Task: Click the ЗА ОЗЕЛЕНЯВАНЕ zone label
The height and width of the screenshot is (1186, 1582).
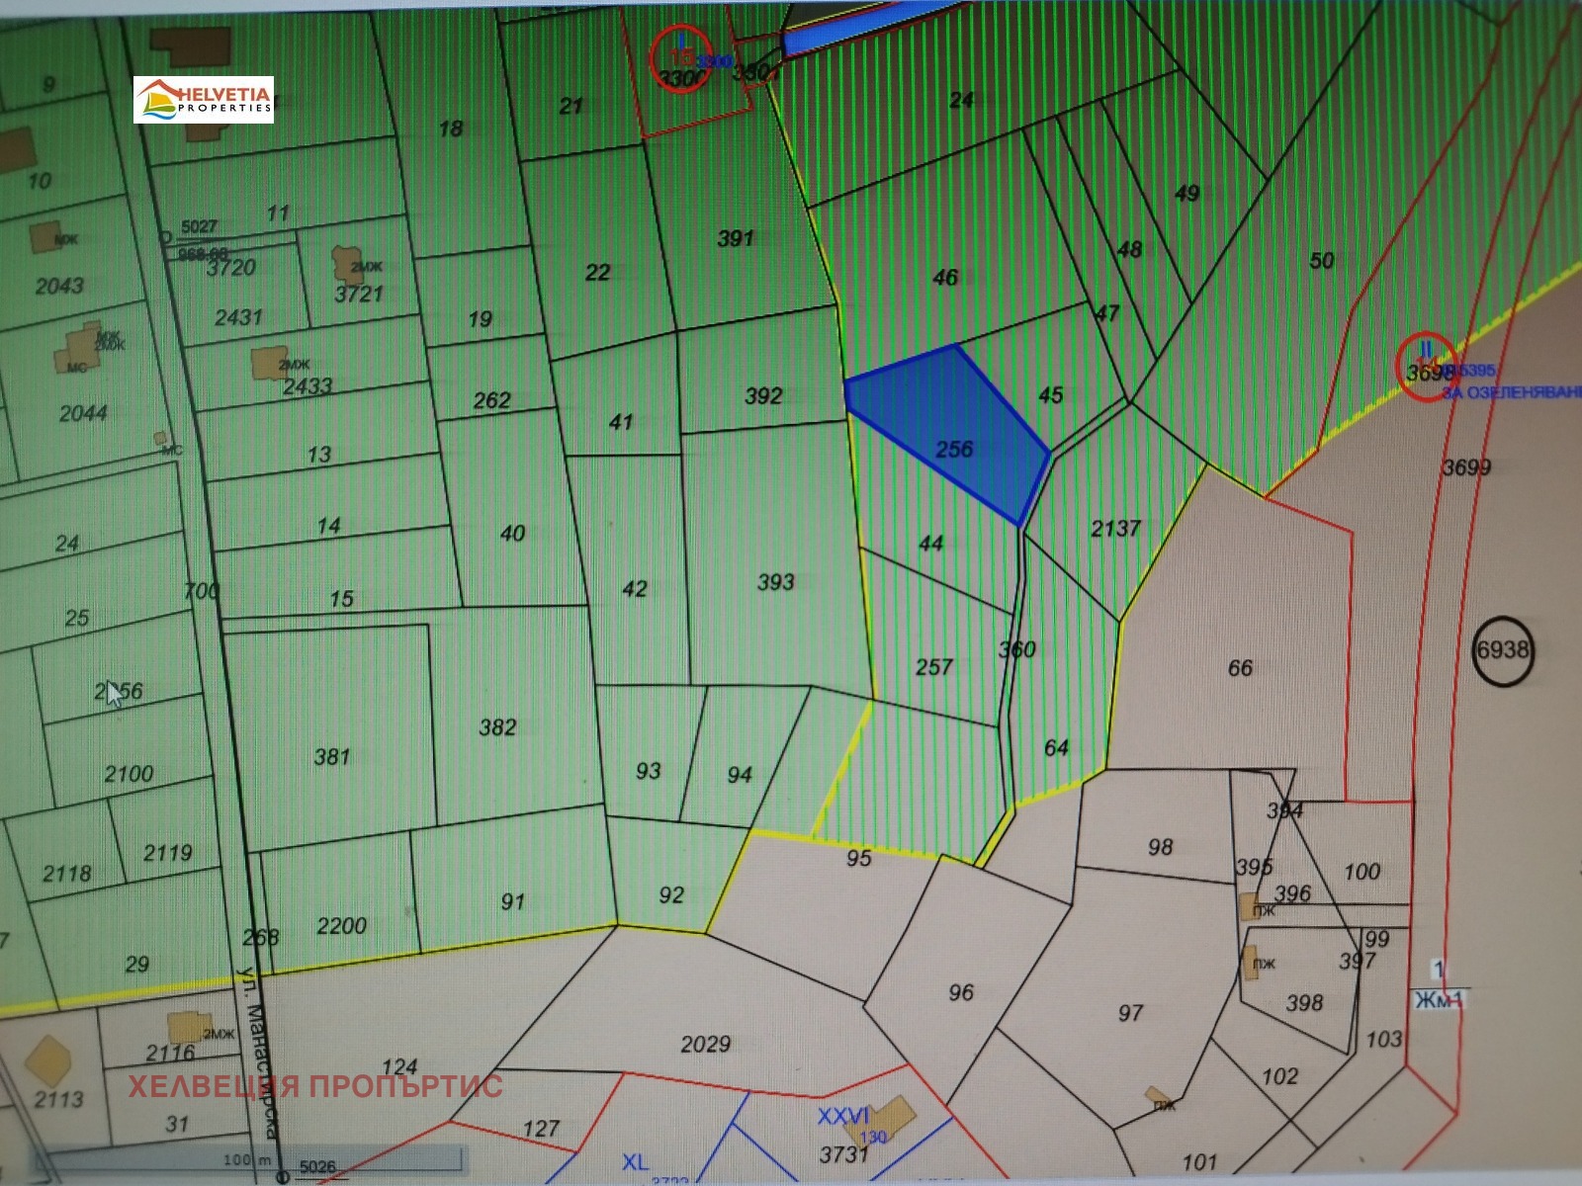Action: click(1511, 392)
